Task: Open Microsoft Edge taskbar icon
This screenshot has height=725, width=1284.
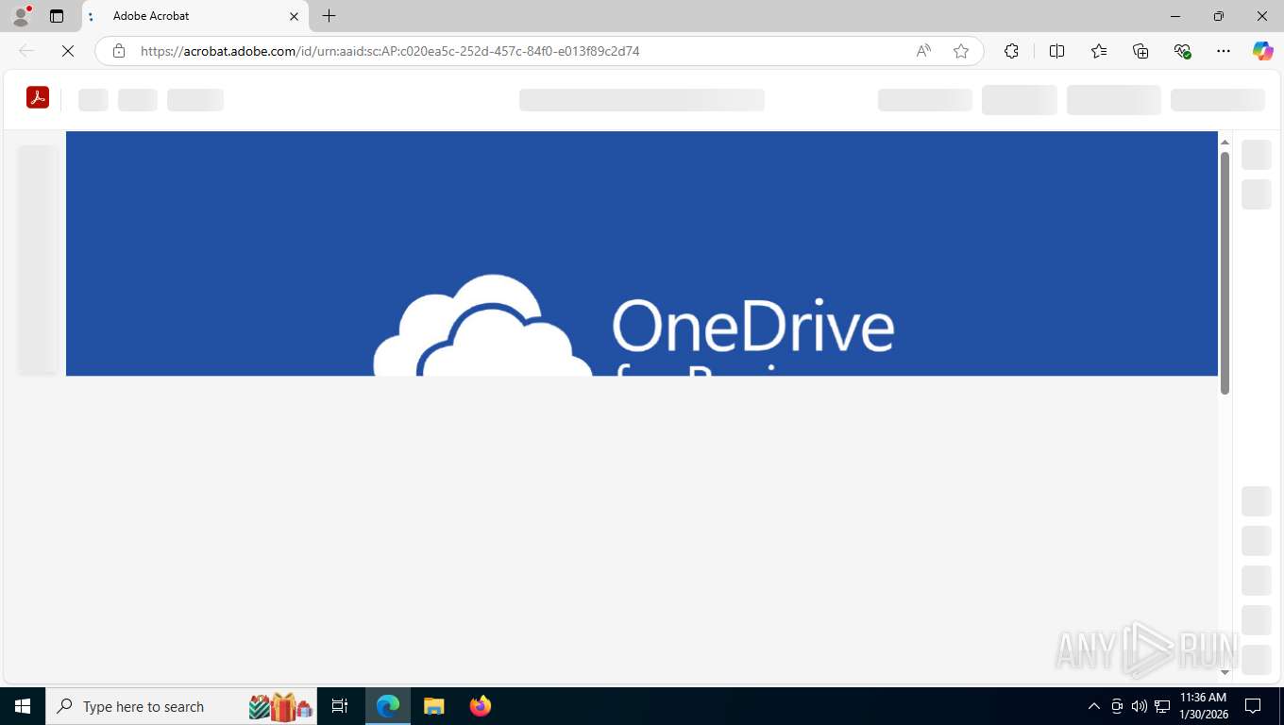Action: click(388, 706)
